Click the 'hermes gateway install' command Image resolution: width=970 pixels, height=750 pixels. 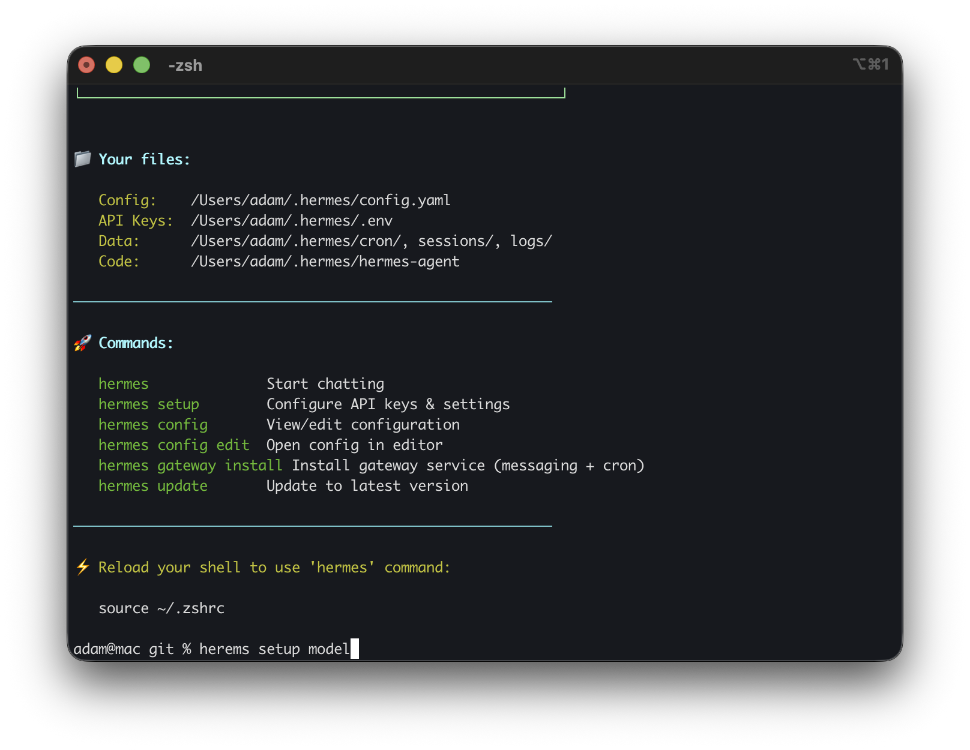point(190,466)
